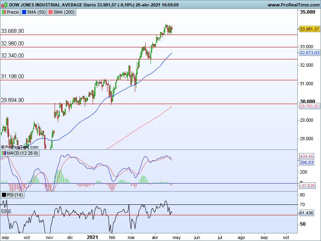The width and height of the screenshot is (321, 241).
Task: Click the RSI value label 61,436
Action: click(307, 213)
